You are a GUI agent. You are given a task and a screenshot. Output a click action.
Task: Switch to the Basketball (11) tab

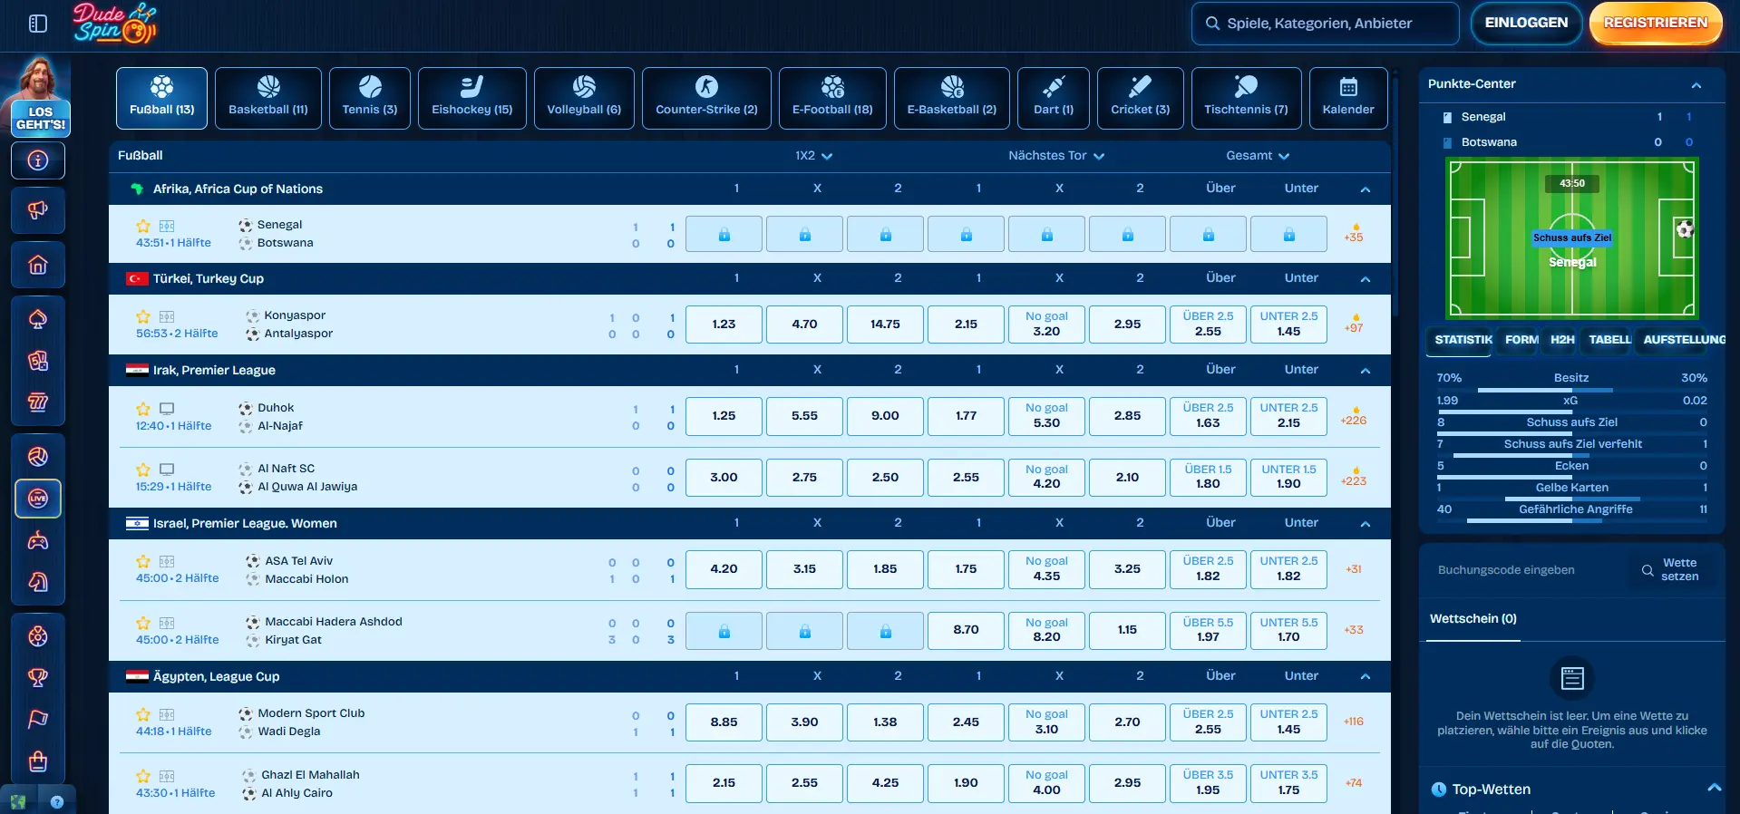coord(268,98)
